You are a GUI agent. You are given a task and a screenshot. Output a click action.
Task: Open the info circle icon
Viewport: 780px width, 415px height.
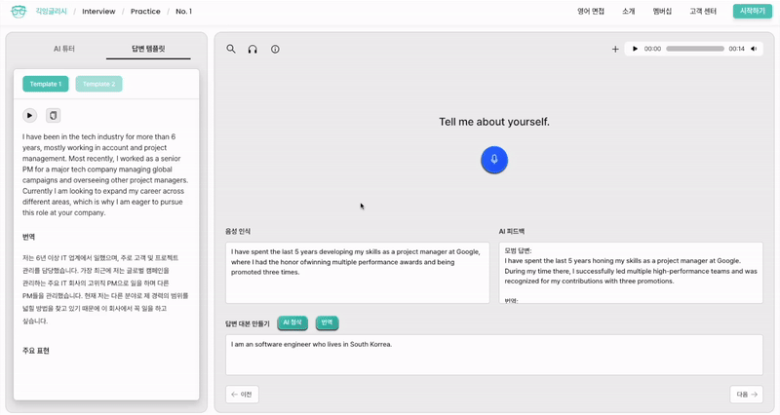click(275, 49)
